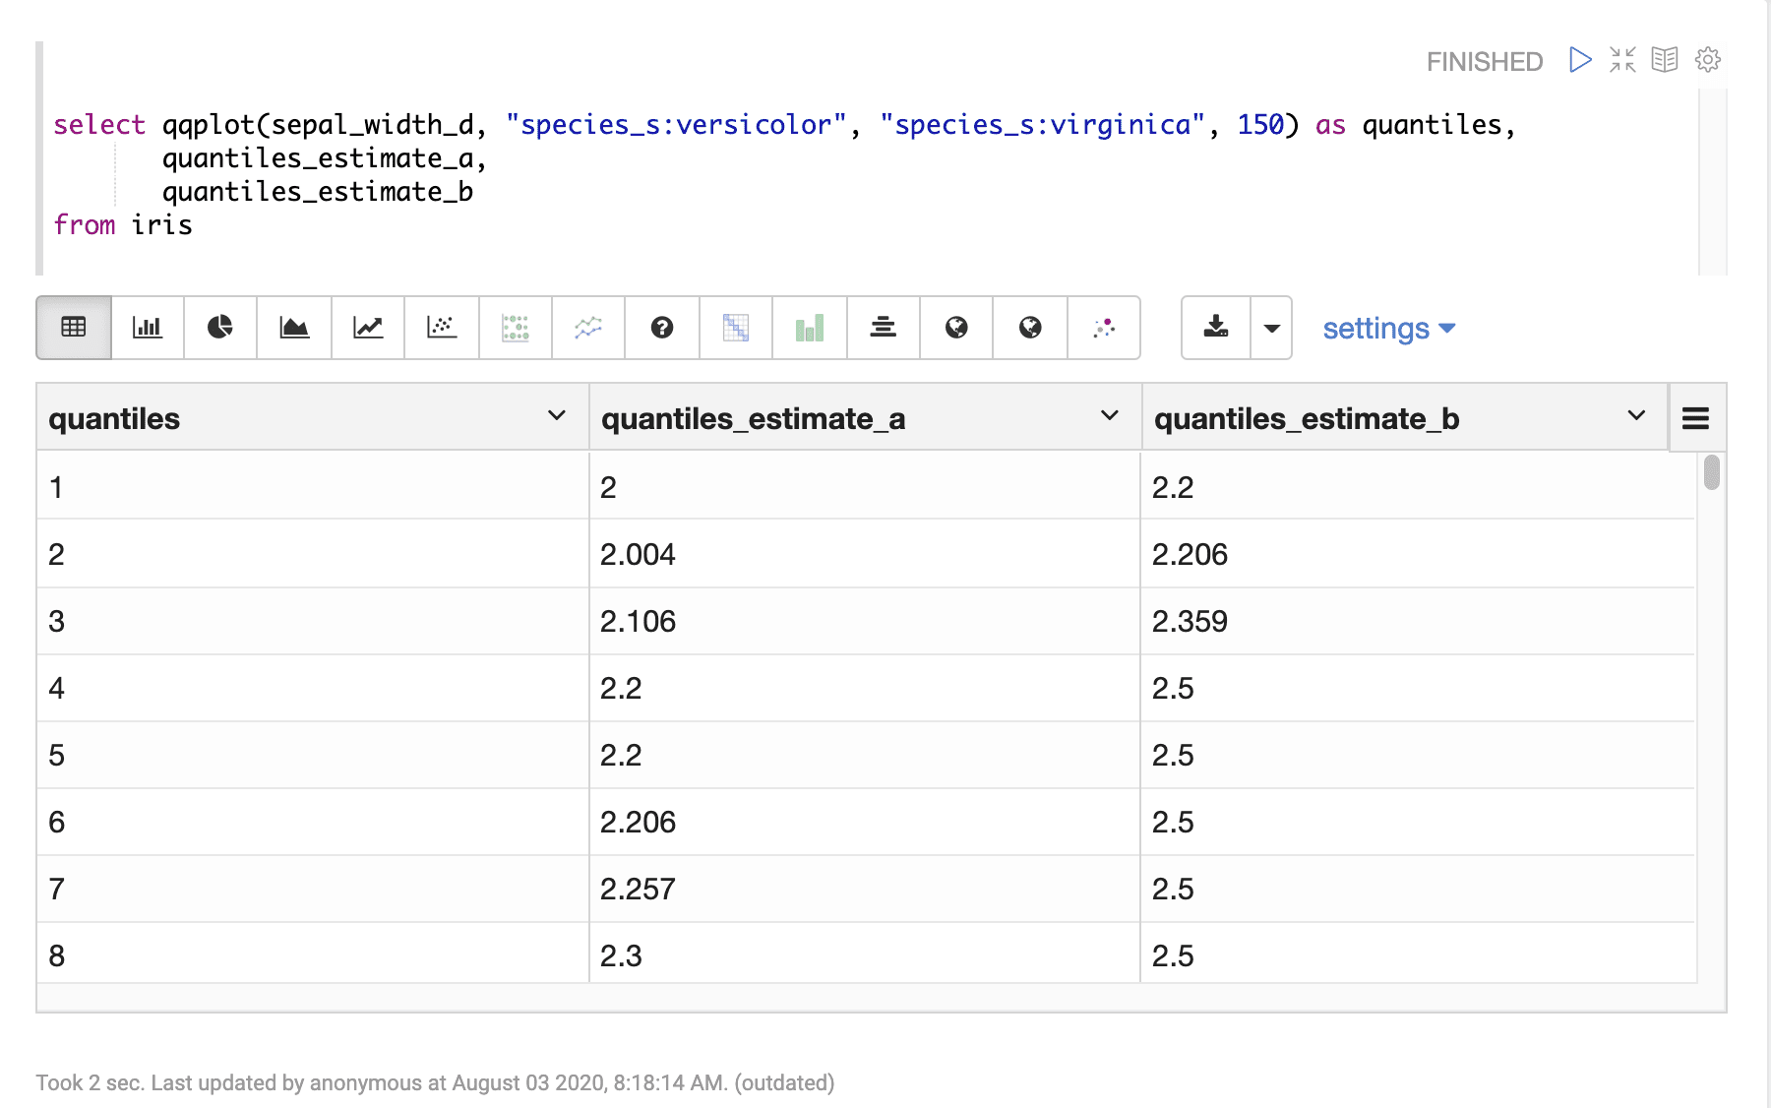The image size is (1771, 1108).
Task: Select the pie chart visualization
Action: coord(219,328)
